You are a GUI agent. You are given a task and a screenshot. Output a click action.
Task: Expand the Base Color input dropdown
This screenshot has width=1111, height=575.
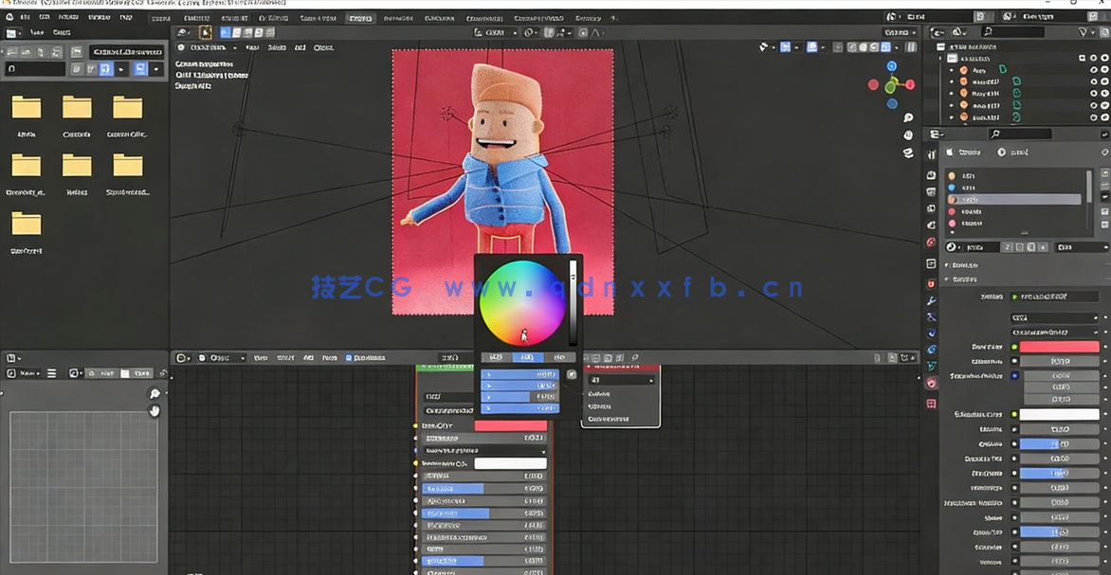(510, 426)
